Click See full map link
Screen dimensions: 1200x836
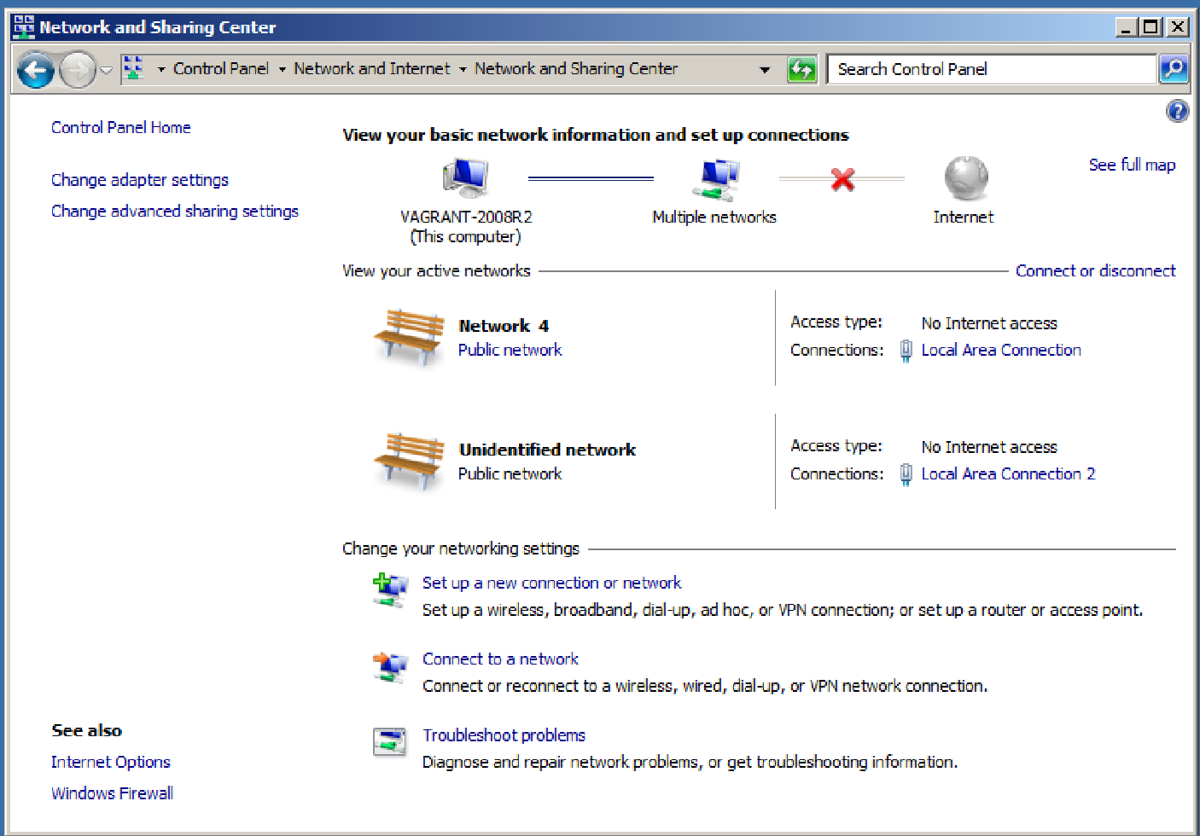(1132, 165)
